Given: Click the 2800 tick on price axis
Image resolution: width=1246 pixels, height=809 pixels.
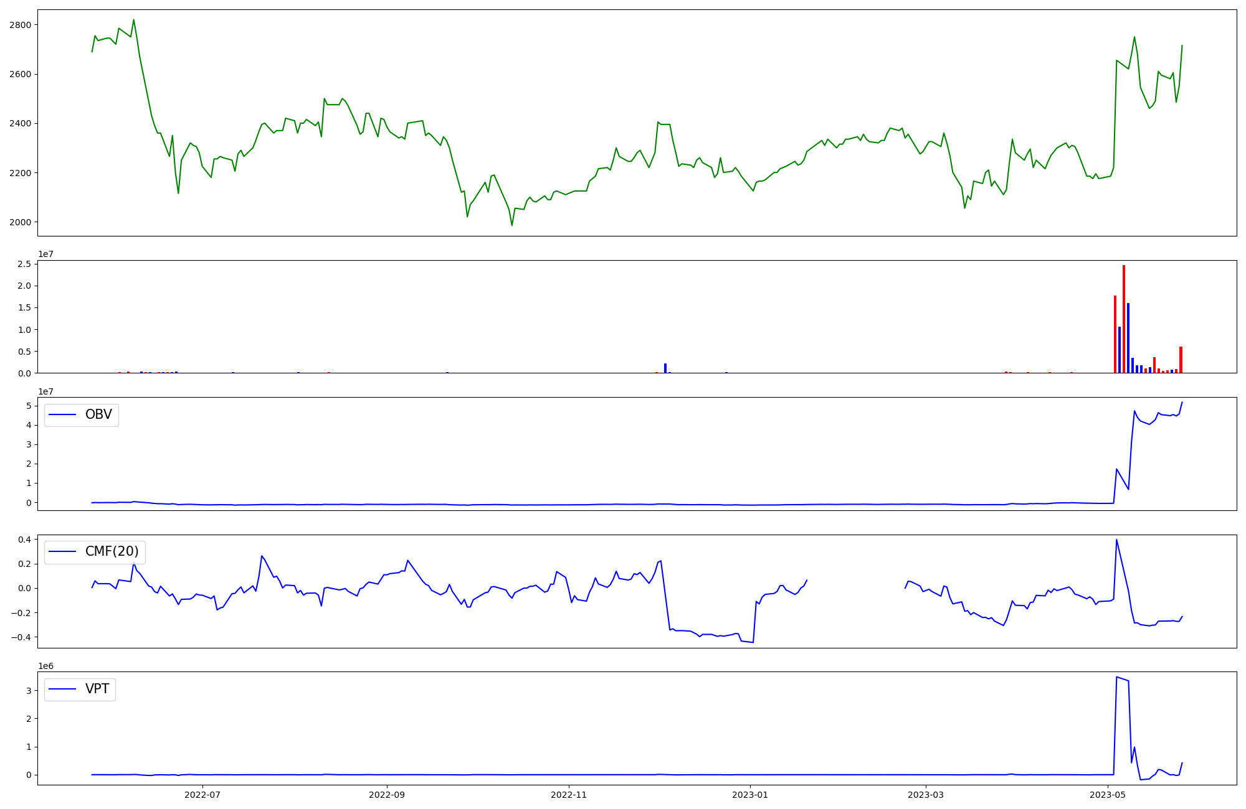Looking at the screenshot, I should click(22, 25).
